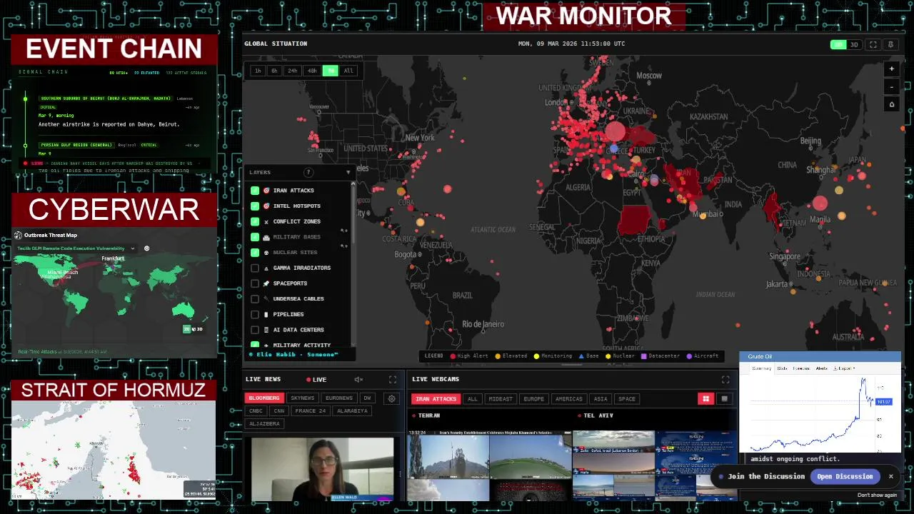
Task: Reset map view with home icon
Action: [891, 105]
